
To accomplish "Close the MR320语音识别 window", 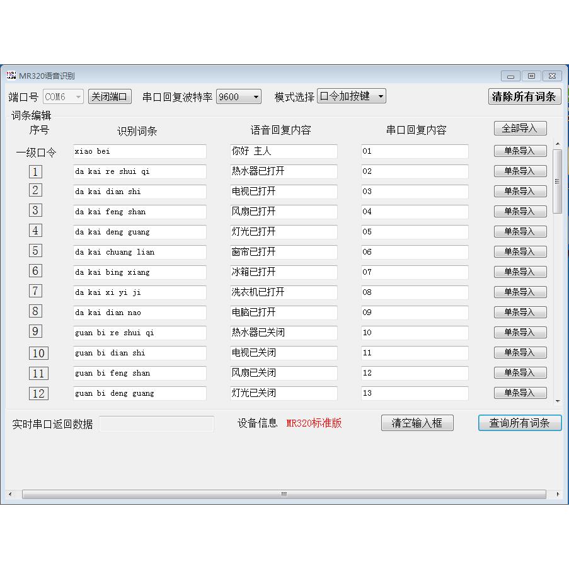I will (x=553, y=76).
